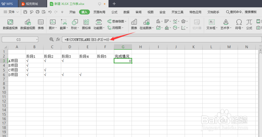
Task: Open the 艺术字 word art tool
Action: click(226, 25)
